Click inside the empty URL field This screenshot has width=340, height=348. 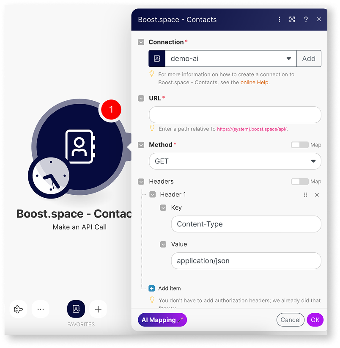[235, 115]
